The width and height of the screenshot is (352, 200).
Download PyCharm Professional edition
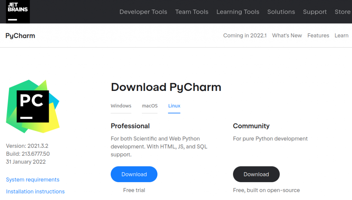click(134, 174)
